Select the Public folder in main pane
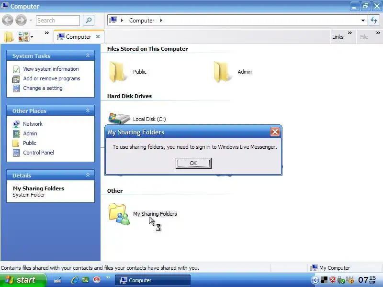The height and width of the screenshot is (287, 383). tap(128, 72)
